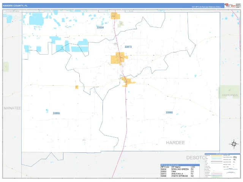Click the LOC column header

[193, 167]
